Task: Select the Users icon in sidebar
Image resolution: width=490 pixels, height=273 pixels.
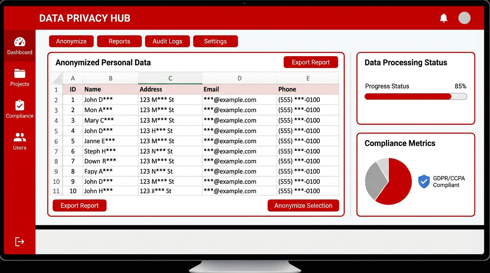Action: pyautogui.click(x=20, y=137)
